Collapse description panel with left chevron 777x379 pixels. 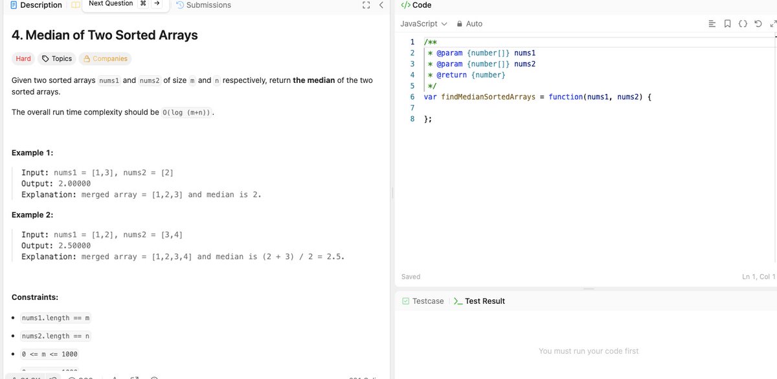coord(381,5)
